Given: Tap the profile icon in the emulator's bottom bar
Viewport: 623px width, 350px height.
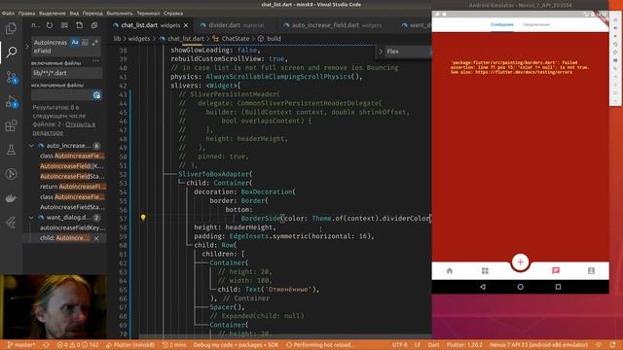Looking at the screenshot, I should click(x=591, y=270).
